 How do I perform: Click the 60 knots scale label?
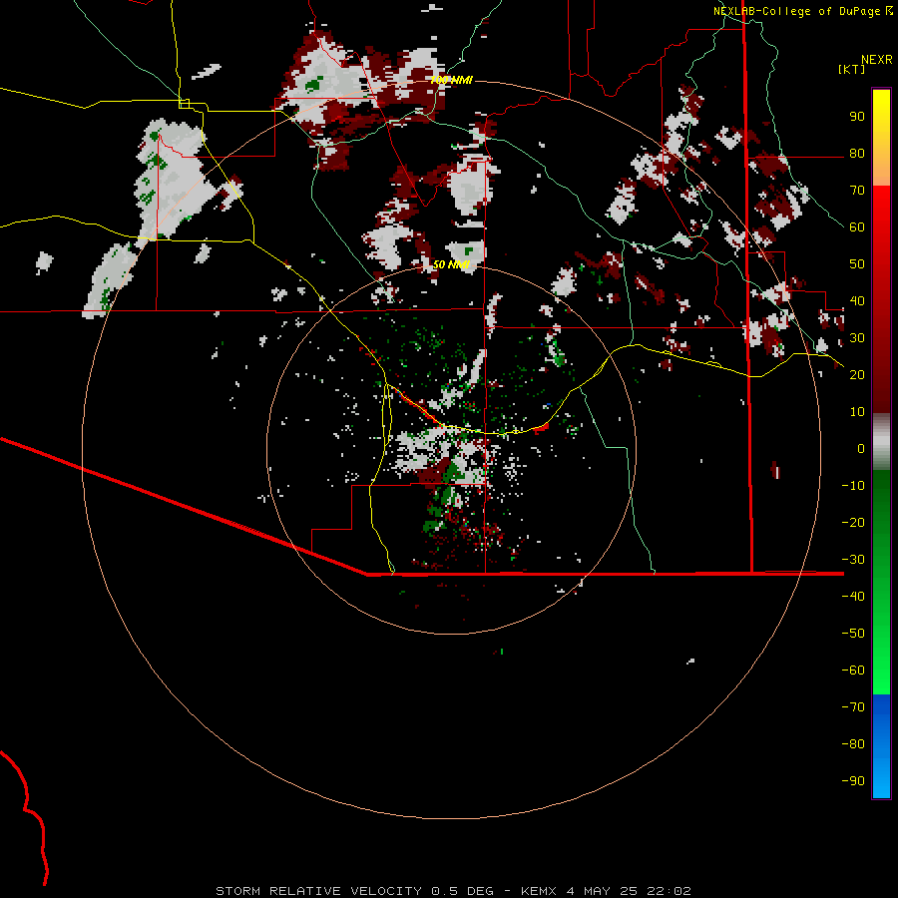[x=857, y=226]
